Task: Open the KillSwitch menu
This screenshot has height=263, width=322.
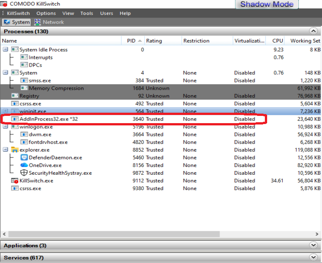Action: tap(18, 13)
